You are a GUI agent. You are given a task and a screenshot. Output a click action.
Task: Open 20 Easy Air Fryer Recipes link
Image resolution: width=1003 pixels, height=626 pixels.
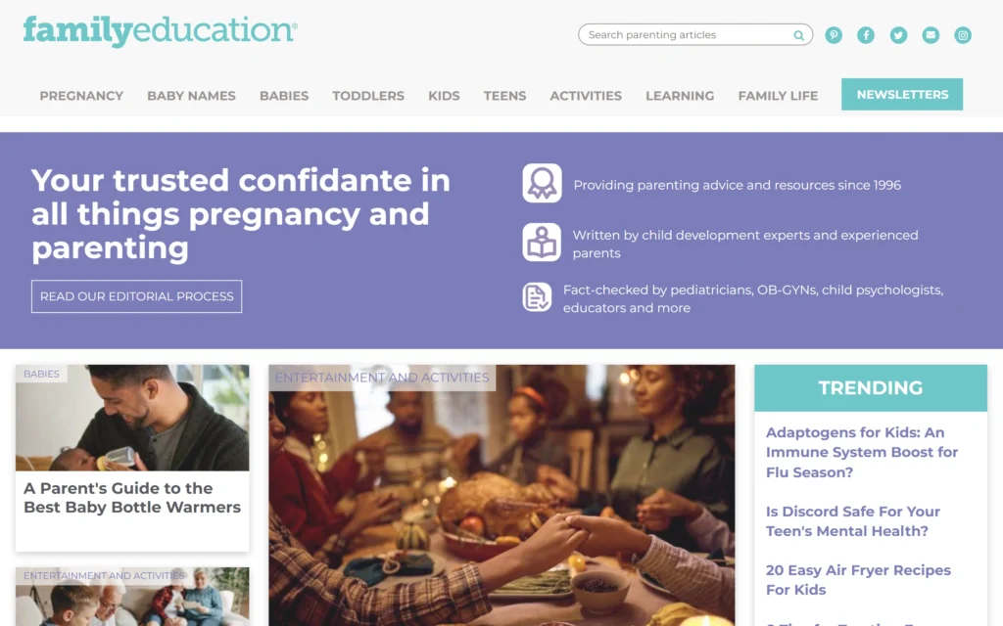[858, 580]
